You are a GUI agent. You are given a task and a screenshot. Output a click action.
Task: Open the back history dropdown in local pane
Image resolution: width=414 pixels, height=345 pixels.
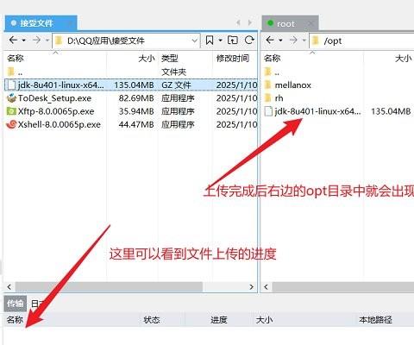pos(24,41)
